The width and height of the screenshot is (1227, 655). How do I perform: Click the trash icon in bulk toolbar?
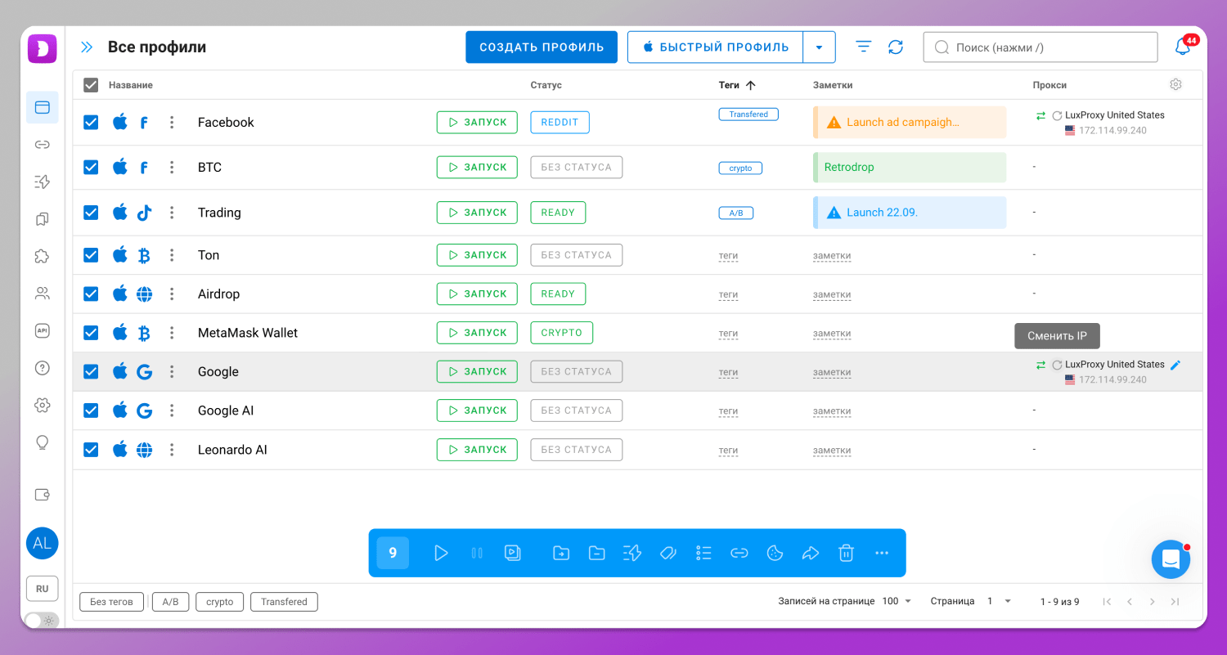(x=846, y=554)
